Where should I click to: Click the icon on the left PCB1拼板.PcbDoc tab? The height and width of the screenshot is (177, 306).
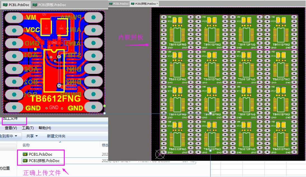pos(34,5)
